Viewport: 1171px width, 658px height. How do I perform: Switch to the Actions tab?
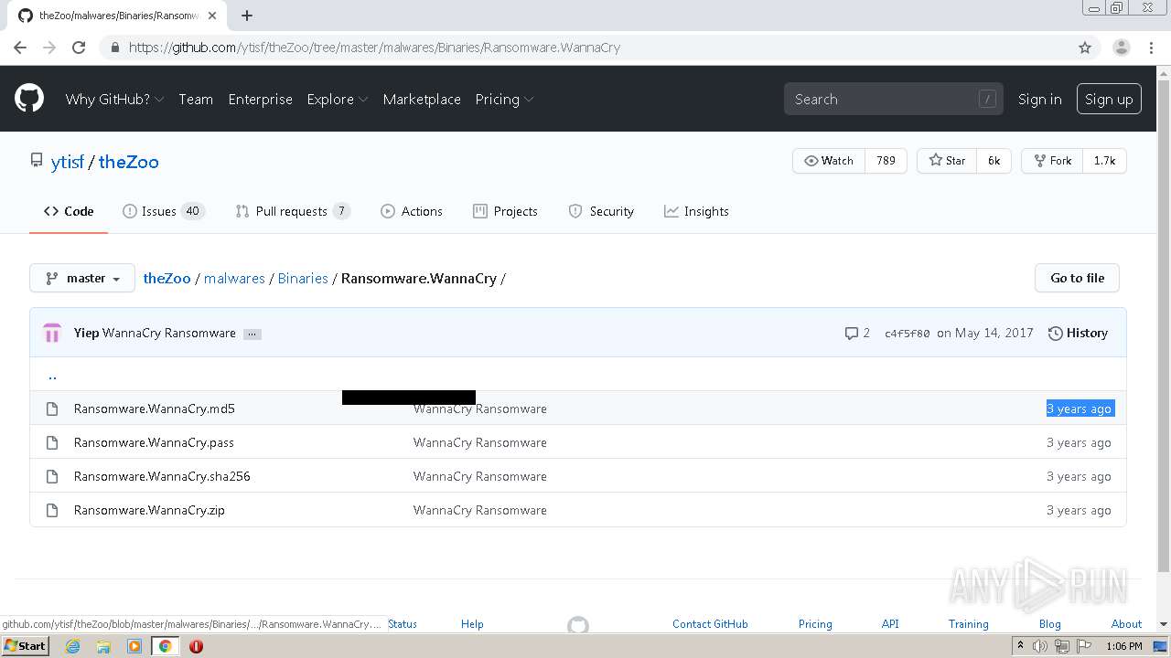coord(412,211)
